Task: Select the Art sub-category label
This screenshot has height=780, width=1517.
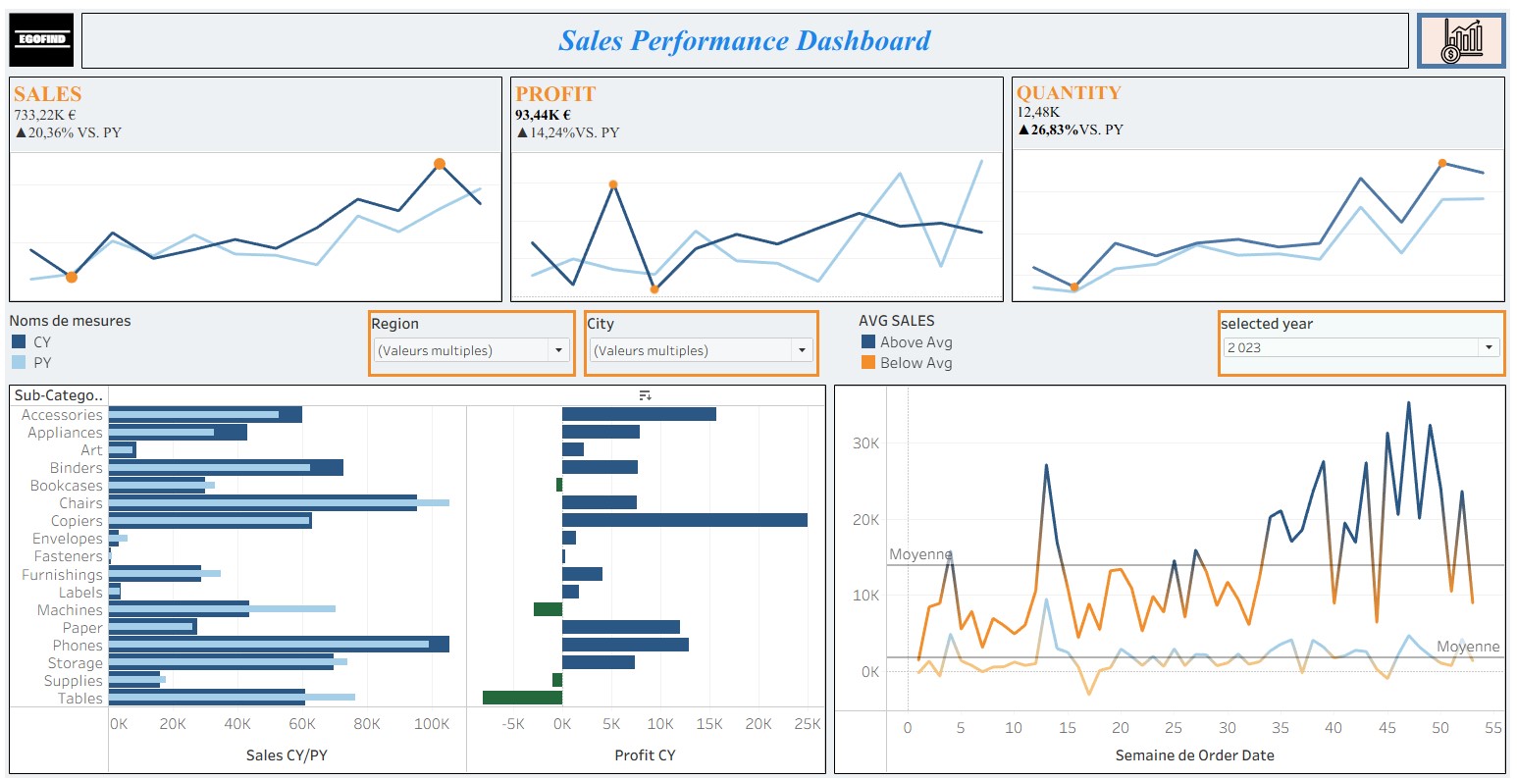Action: [91, 450]
